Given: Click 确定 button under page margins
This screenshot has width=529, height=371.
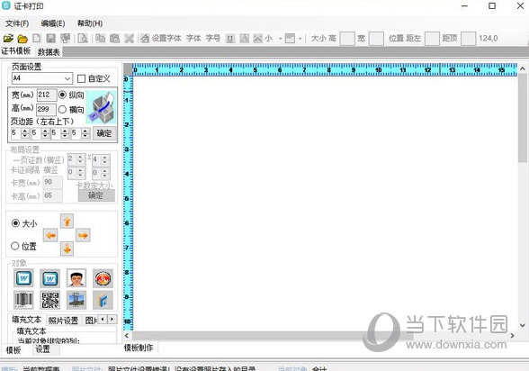Looking at the screenshot, I should tap(104, 133).
